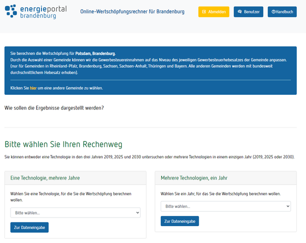This screenshot has width=306, height=243.
Task: Click the Online-Wertschöpfungsrechner für Brandenburg title
Action: [132, 12]
